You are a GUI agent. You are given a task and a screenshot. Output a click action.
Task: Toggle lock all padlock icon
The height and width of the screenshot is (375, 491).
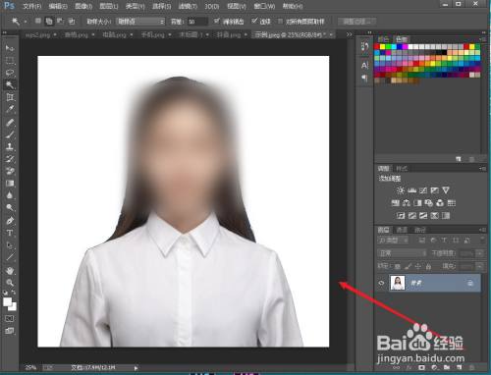pyautogui.click(x=428, y=266)
